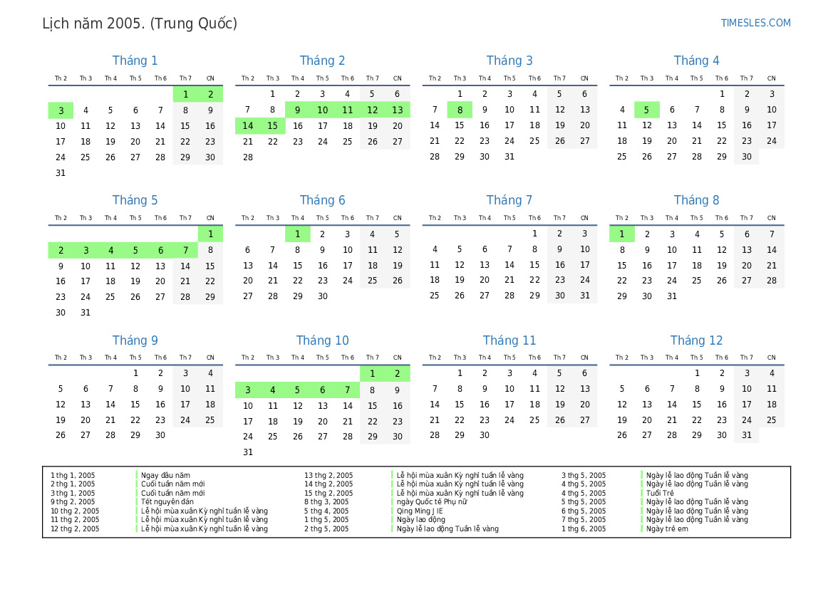
Task: Select day 25 in Tháng 12
Action: 772,420
